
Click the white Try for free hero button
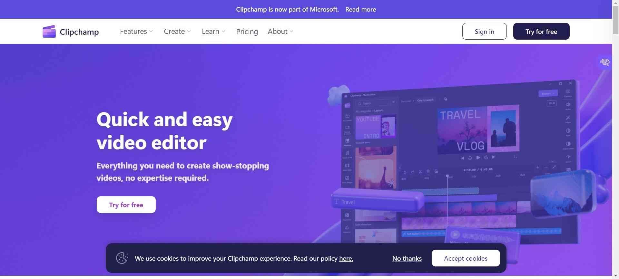click(x=126, y=205)
